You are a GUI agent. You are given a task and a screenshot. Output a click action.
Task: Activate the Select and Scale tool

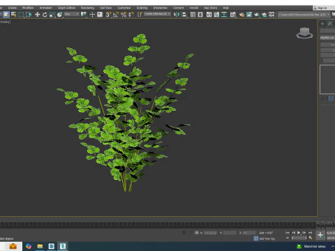[52, 15]
